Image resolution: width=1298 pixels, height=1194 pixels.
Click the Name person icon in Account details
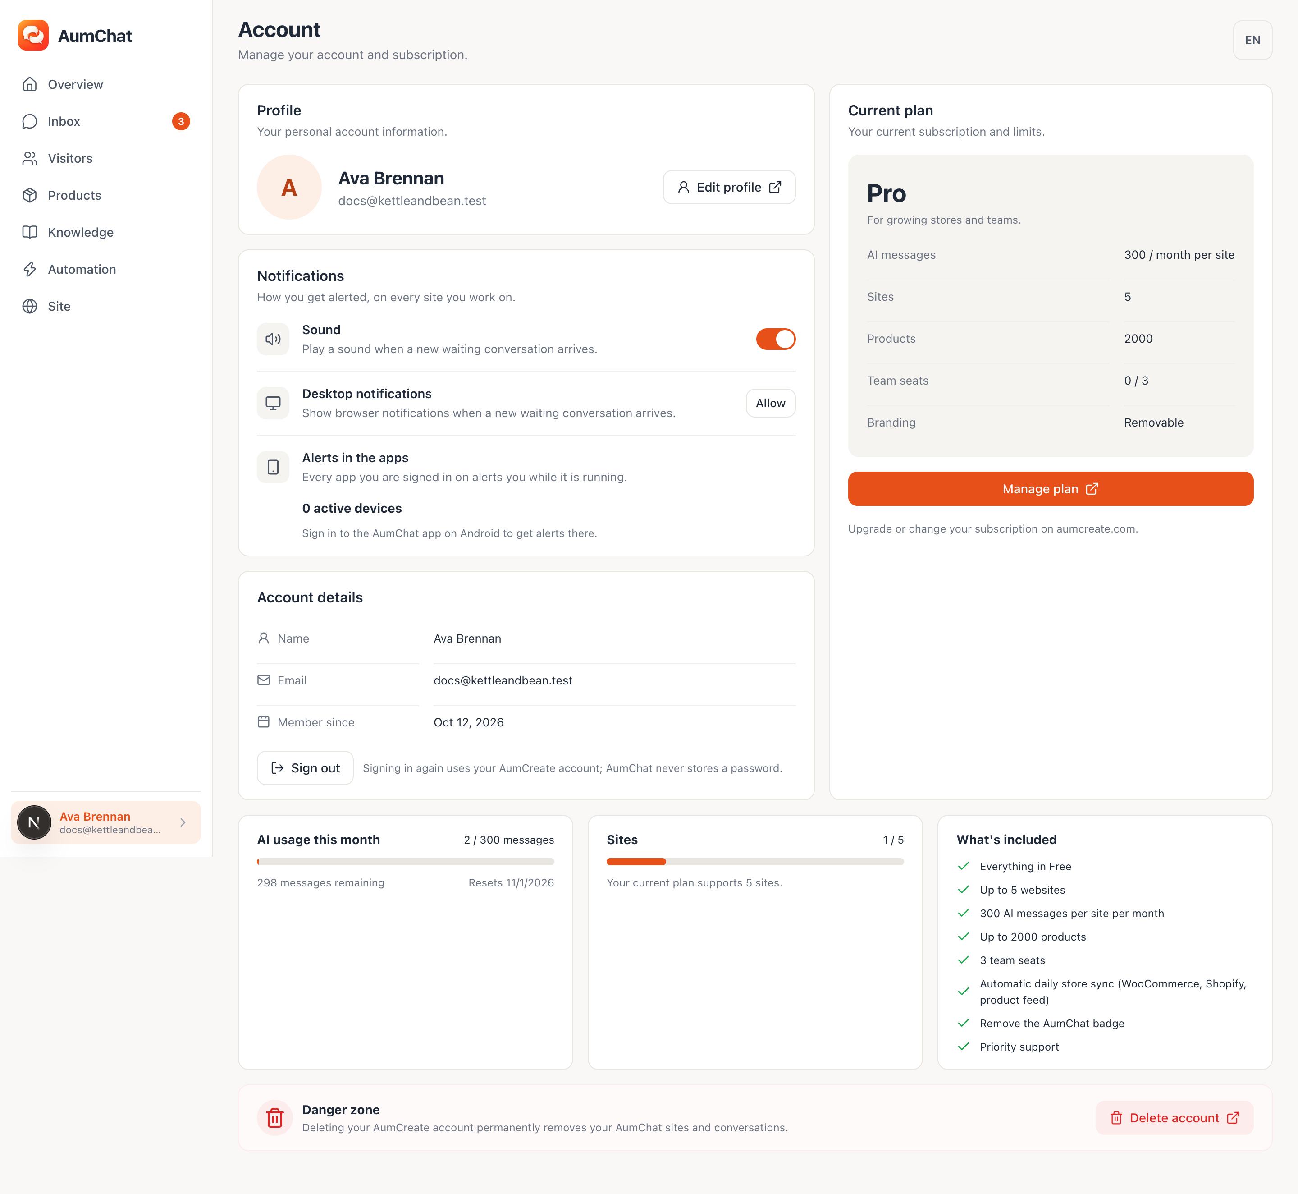coord(264,638)
